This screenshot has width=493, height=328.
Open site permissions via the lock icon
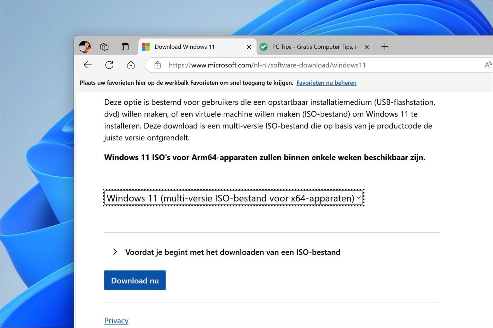click(x=158, y=65)
